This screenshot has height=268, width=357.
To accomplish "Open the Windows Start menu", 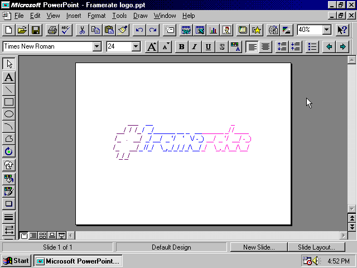I will pos(16,261).
